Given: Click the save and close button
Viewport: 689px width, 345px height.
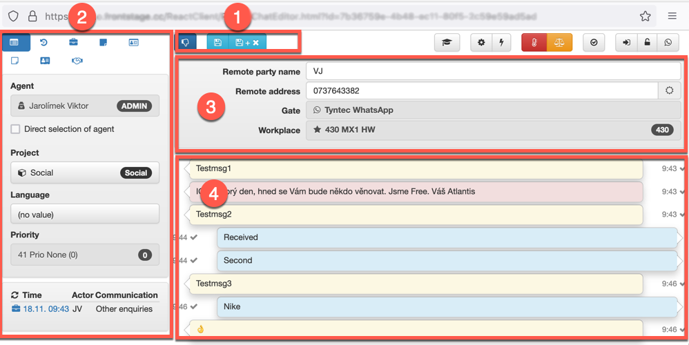Looking at the screenshot, I should [x=247, y=43].
